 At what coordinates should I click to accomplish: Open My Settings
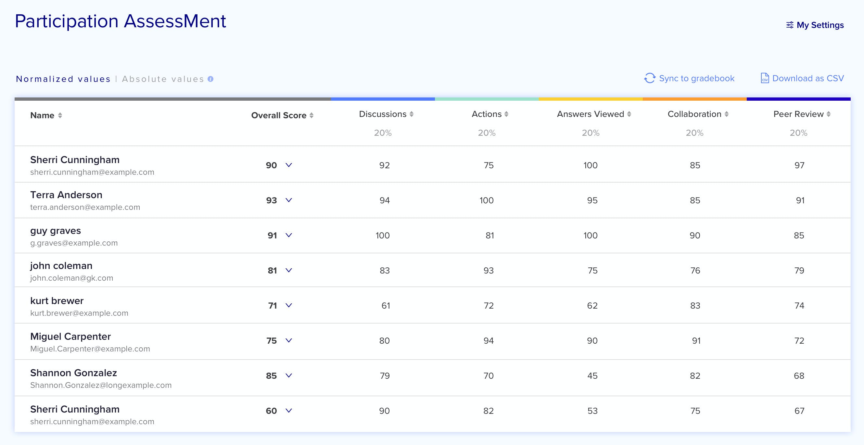[820, 25]
